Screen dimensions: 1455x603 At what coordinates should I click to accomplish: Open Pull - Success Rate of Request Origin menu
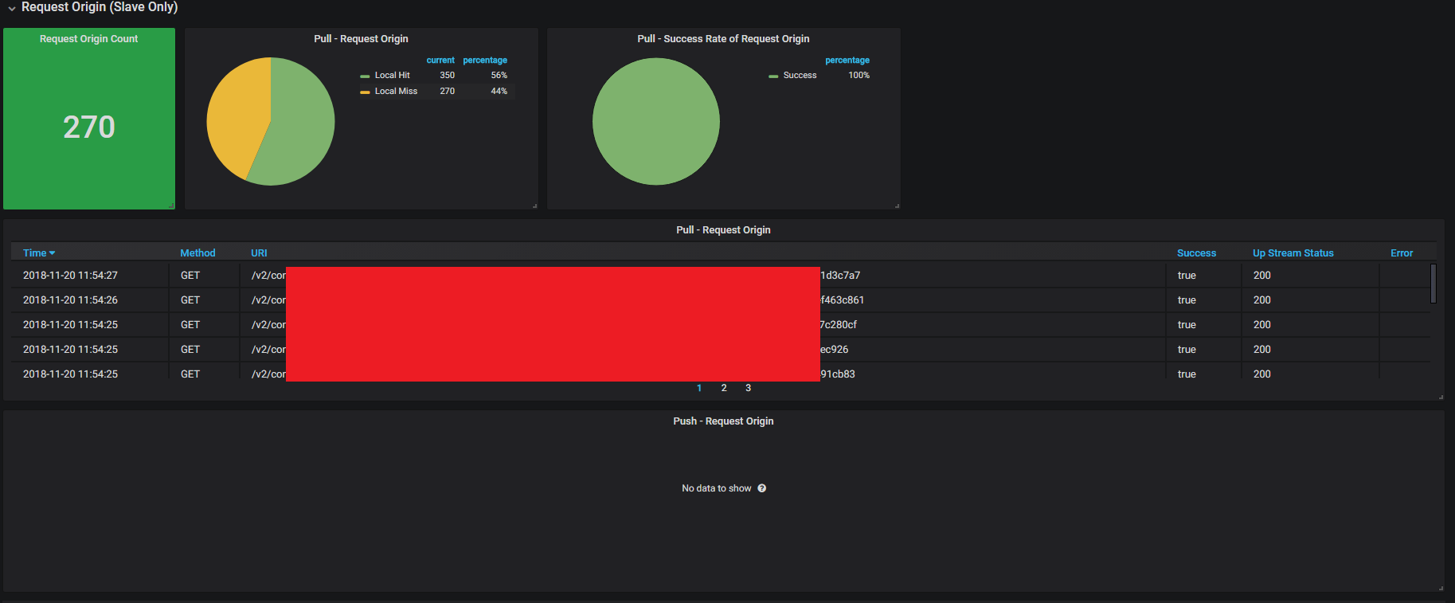click(723, 39)
